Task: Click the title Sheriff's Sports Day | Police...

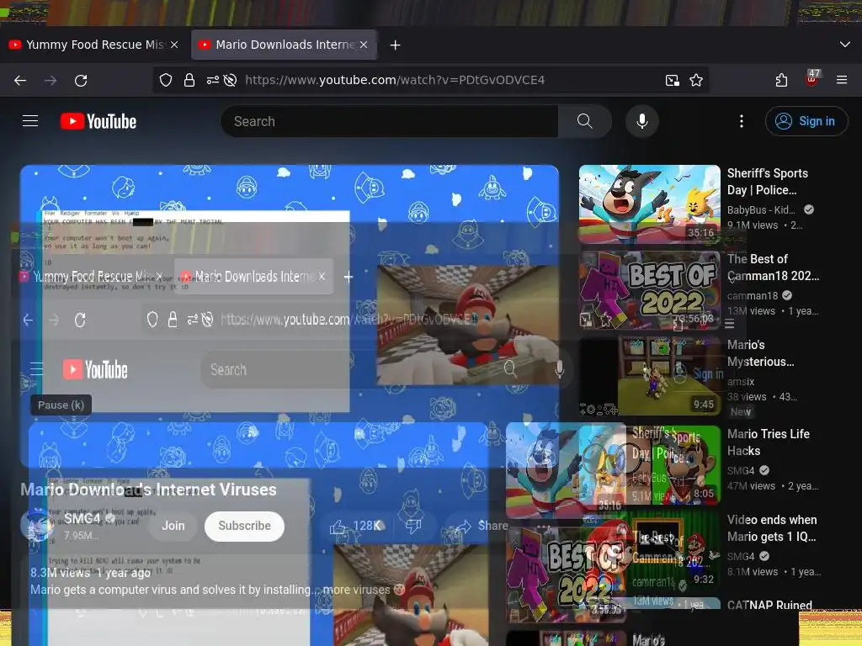Action: click(768, 182)
